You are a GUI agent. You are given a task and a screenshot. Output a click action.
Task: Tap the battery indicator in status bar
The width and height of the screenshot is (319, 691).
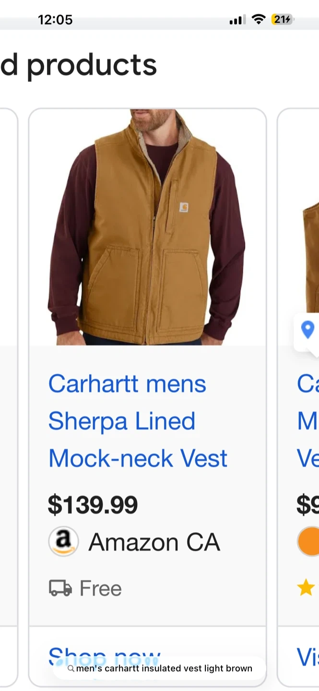pyautogui.click(x=283, y=20)
